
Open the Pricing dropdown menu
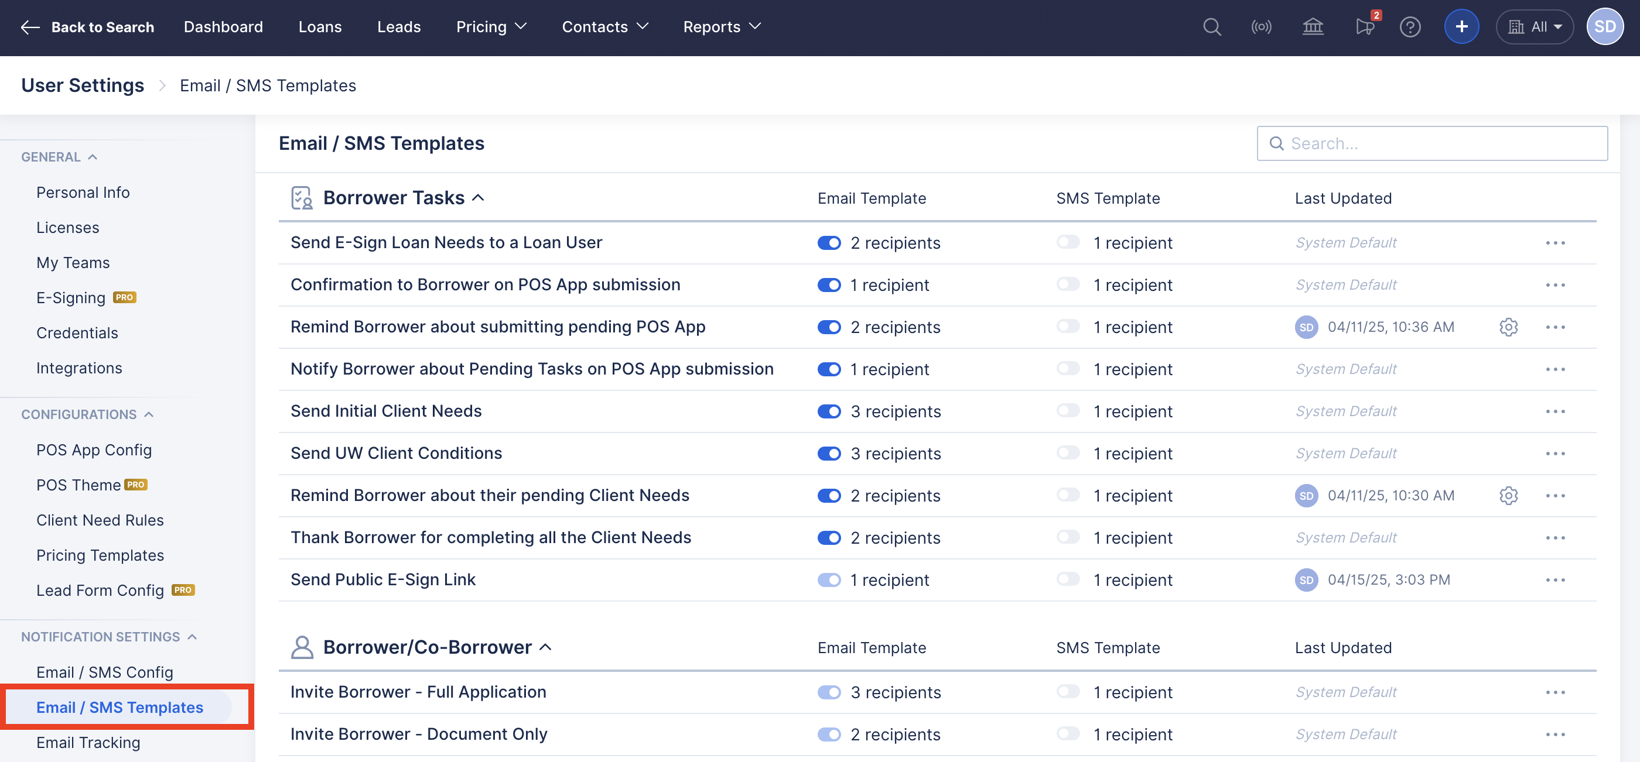coord(491,27)
